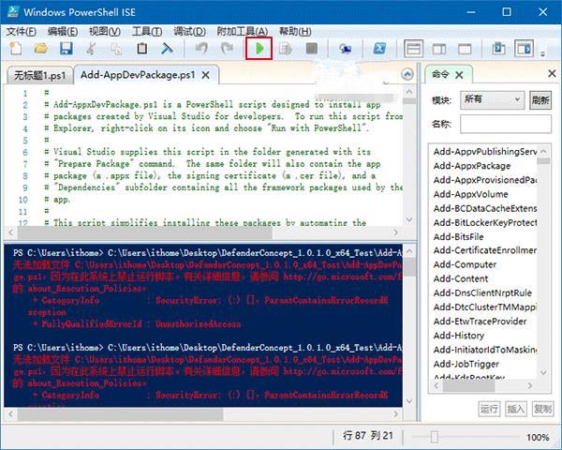Show the command add-on pane

[524, 49]
